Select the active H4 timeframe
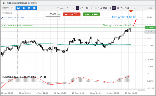This screenshot has height=96, width=156. click(114, 8)
